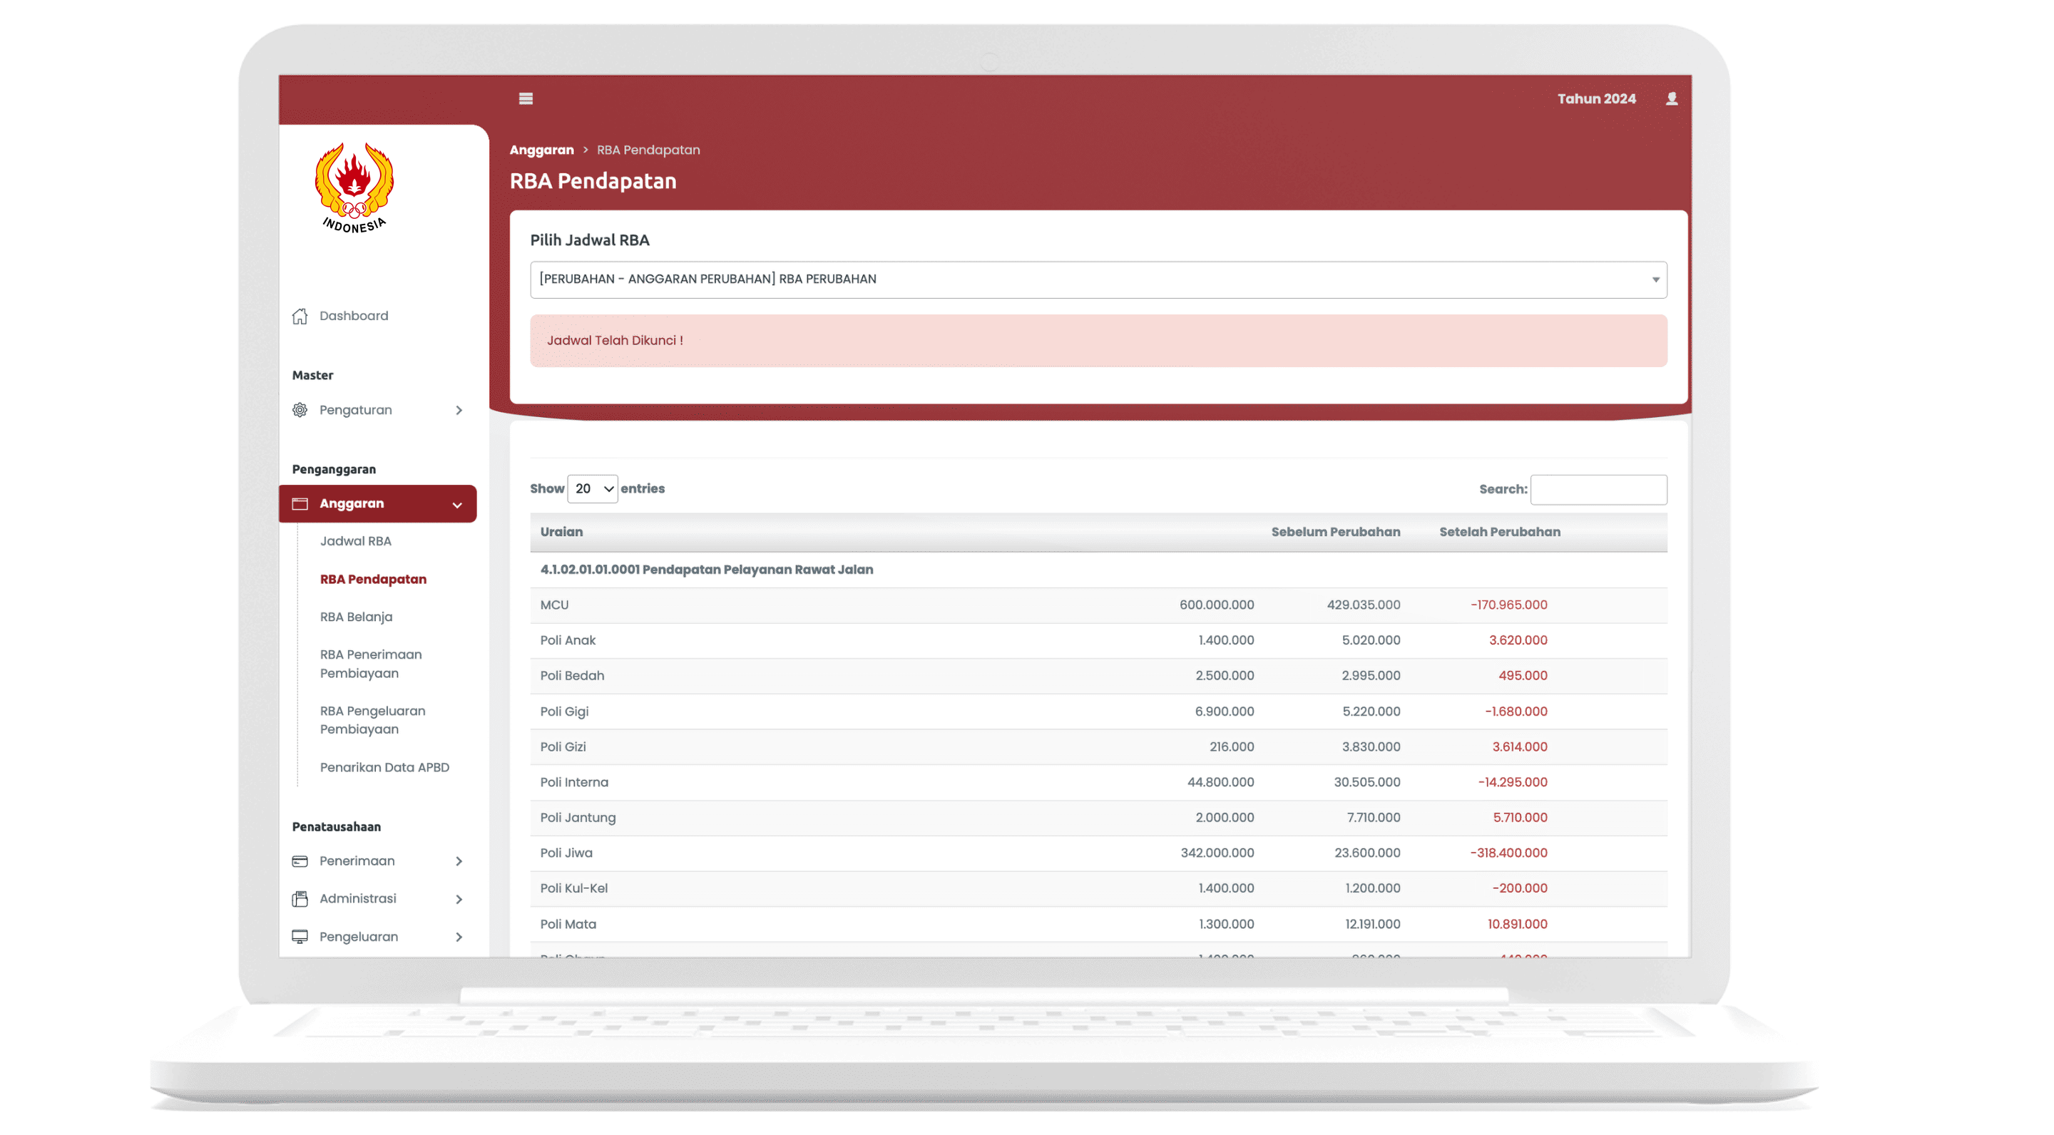Select RBA Penerimaan Pembiayaan menu item
This screenshot has width=2054, height=1135.
(371, 663)
